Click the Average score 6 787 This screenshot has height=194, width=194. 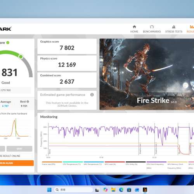coord(5,106)
